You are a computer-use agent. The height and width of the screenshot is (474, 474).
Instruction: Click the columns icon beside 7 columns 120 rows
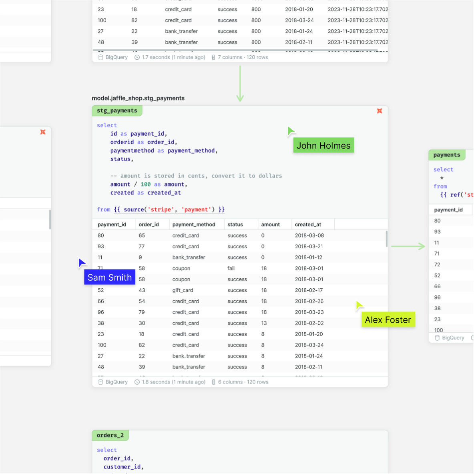(214, 57)
